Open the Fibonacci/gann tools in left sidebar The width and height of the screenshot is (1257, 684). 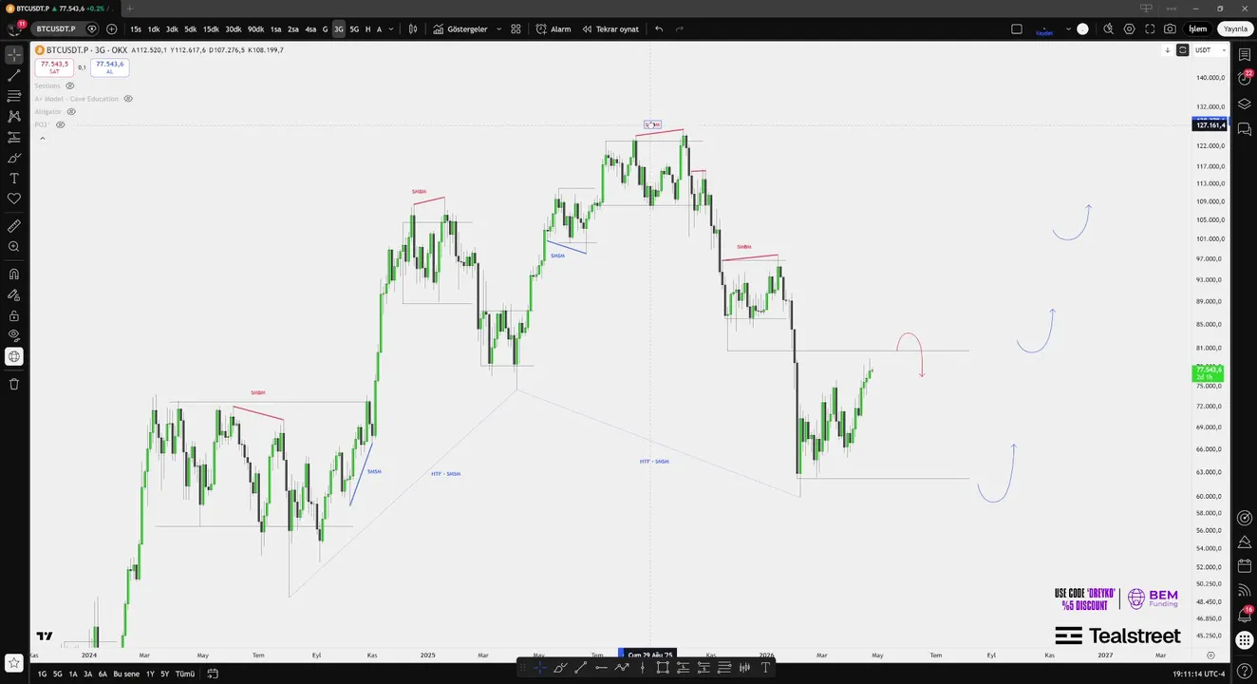coord(14,96)
